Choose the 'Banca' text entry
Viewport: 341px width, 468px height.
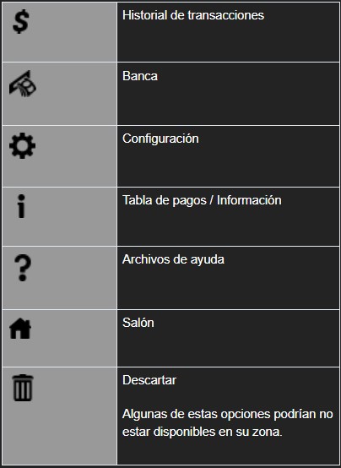click(x=140, y=76)
